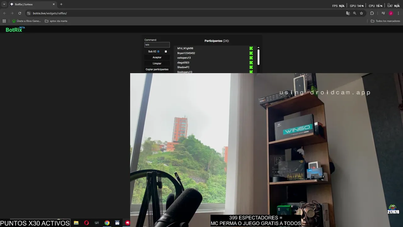Toggle the Sub X2 checkbox
The height and width of the screenshot is (227, 403).
click(x=166, y=51)
